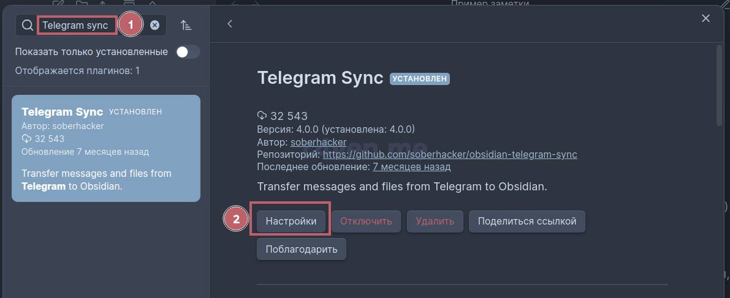Click the download icon in the plugin card
The width and height of the screenshot is (730, 298).
(x=26, y=139)
